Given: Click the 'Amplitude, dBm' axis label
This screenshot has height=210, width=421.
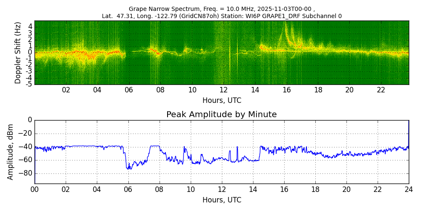Looking at the screenshot, I should tap(11, 152).
